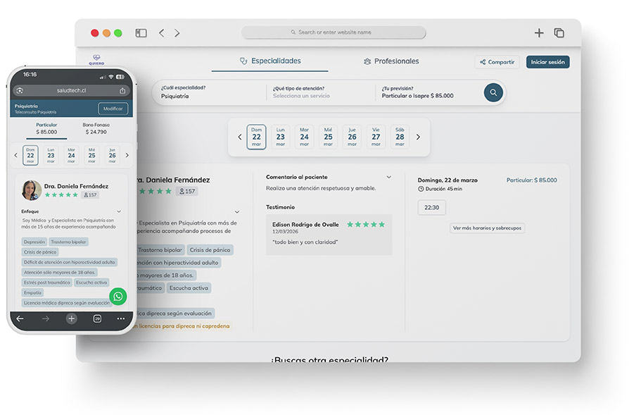
Task: Click Ver más horarios y sobrecupos
Action: tap(488, 228)
